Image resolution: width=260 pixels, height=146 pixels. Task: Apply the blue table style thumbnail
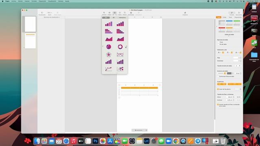[229, 23]
